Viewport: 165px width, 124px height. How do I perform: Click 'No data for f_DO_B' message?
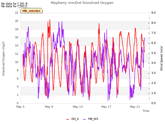14,4
